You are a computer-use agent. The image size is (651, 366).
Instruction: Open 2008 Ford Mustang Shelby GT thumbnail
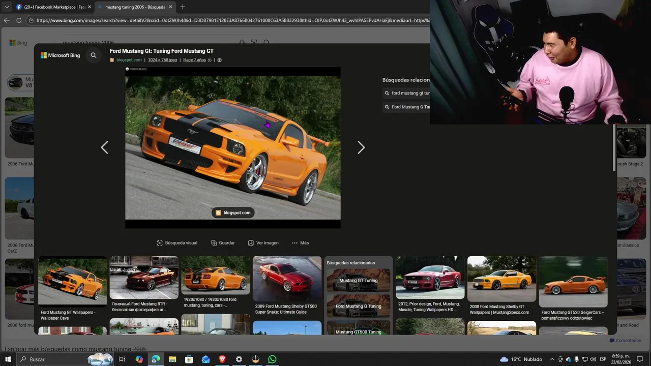[x=502, y=279]
